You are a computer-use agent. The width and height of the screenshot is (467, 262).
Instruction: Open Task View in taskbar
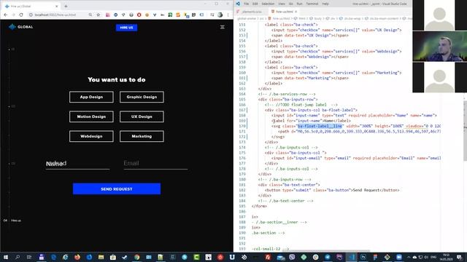pyautogui.click(x=29, y=257)
